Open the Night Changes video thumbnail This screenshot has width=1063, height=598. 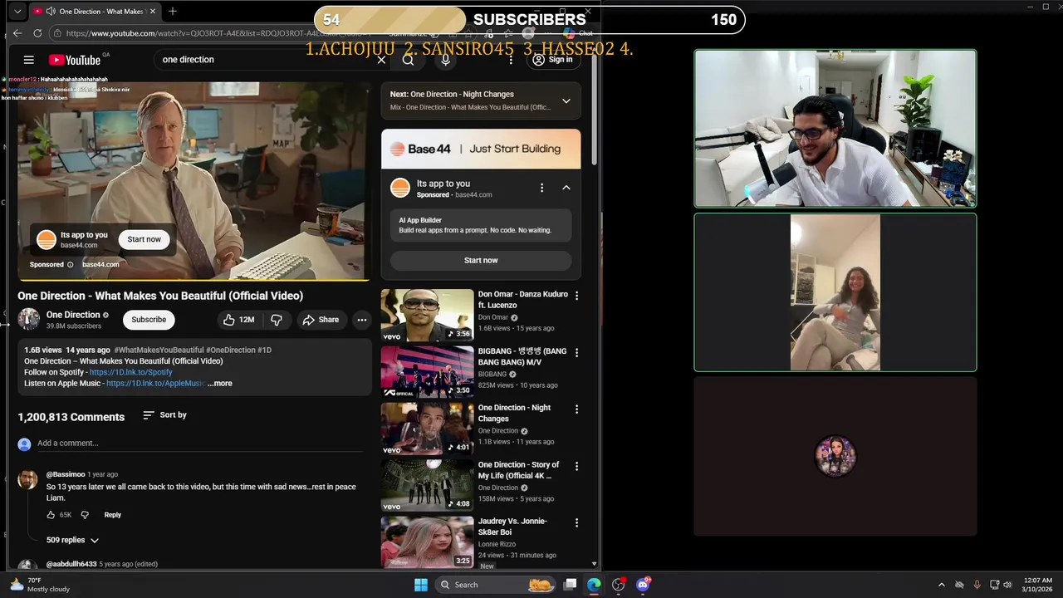pos(427,429)
